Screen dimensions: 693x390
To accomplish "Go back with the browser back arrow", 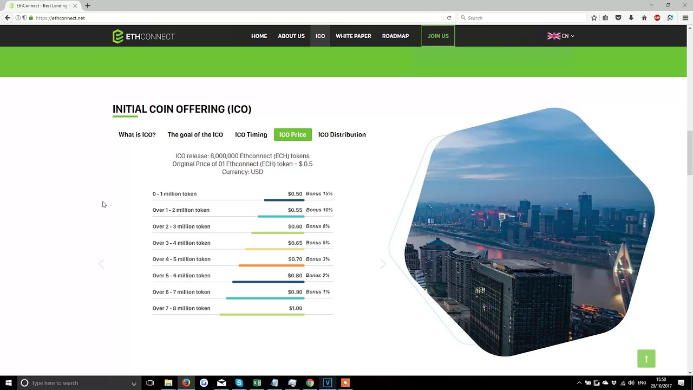I will pyautogui.click(x=7, y=18).
